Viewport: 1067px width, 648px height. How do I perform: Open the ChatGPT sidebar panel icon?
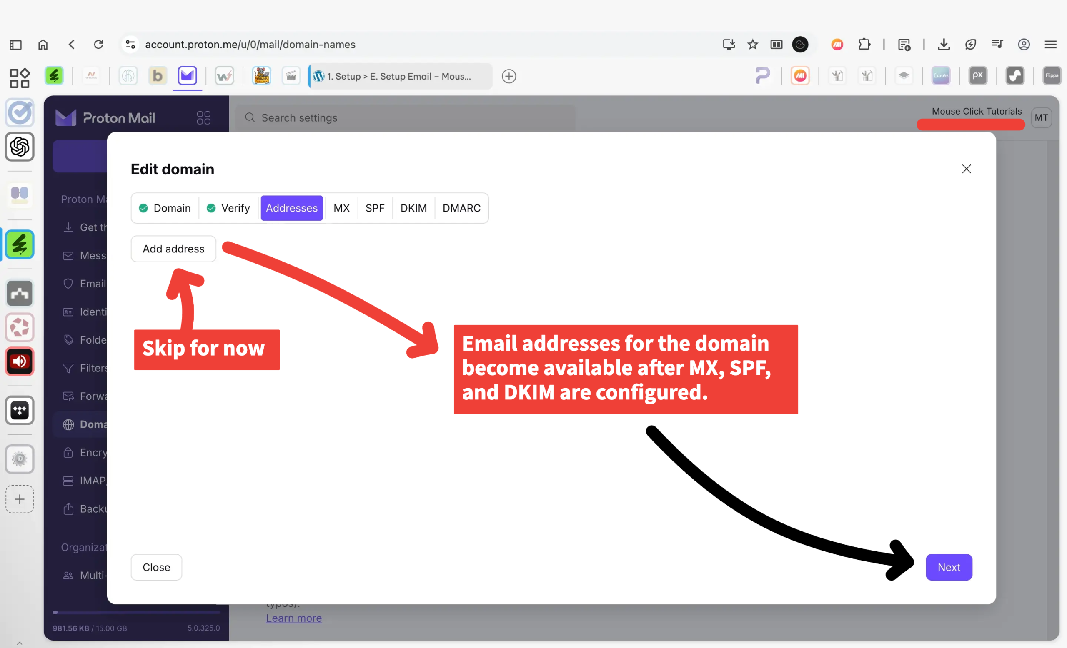pos(20,147)
